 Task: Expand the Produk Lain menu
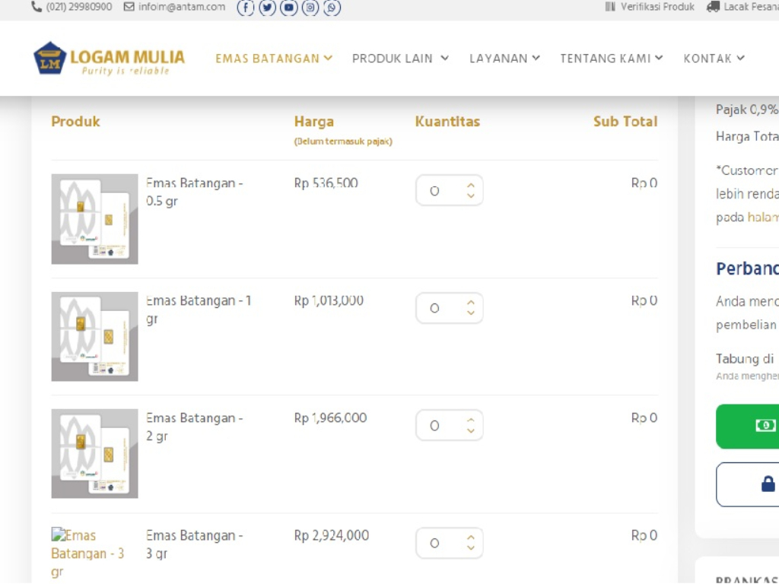pyautogui.click(x=400, y=59)
